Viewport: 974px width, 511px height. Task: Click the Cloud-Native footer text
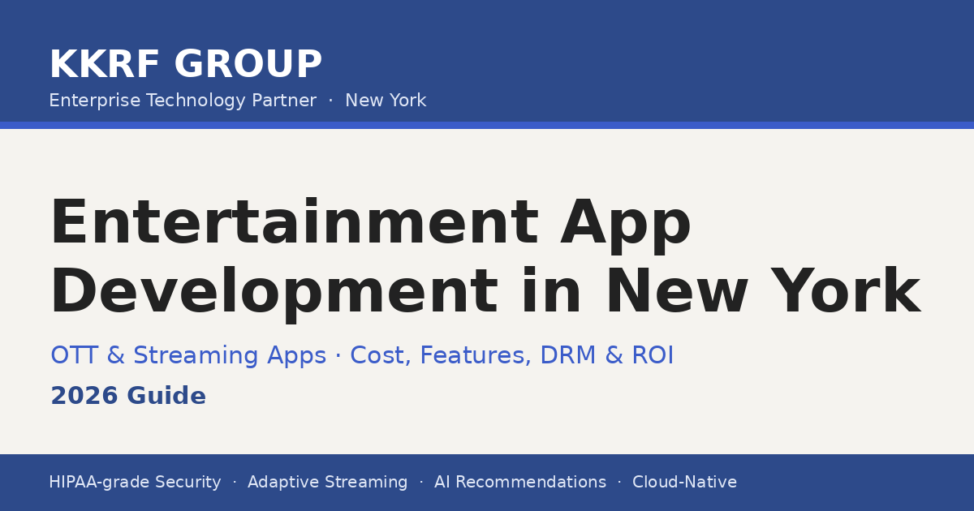(x=684, y=483)
